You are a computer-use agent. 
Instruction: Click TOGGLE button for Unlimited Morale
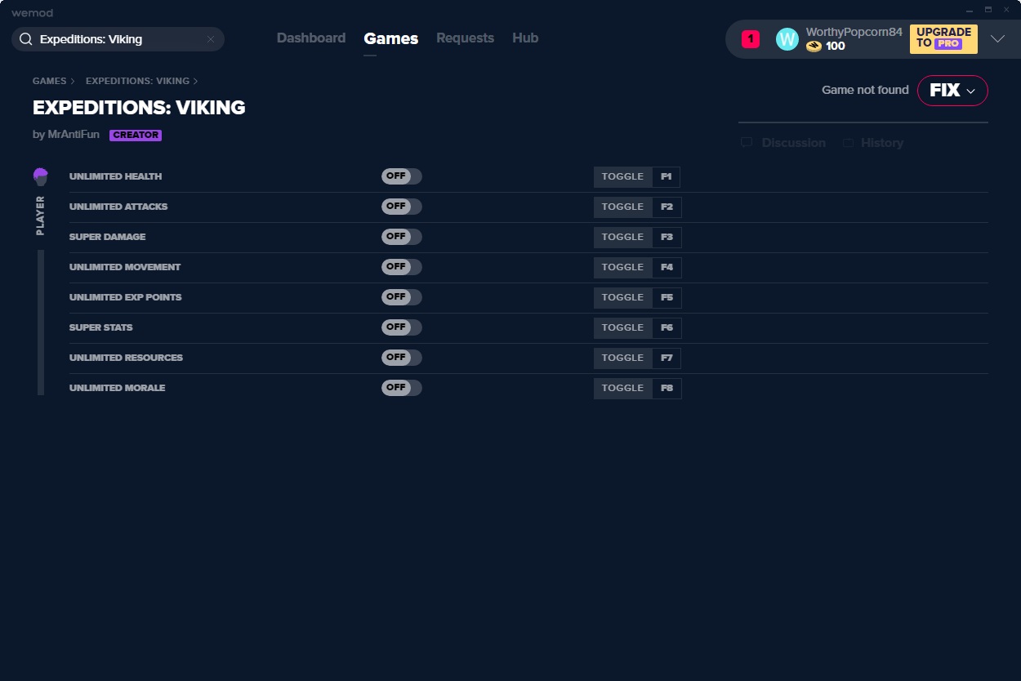(x=623, y=388)
